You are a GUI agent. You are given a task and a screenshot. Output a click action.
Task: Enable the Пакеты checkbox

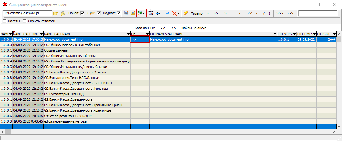pyautogui.click(x=5, y=21)
